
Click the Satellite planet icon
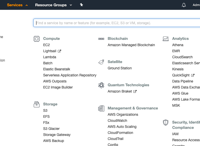click(101, 62)
